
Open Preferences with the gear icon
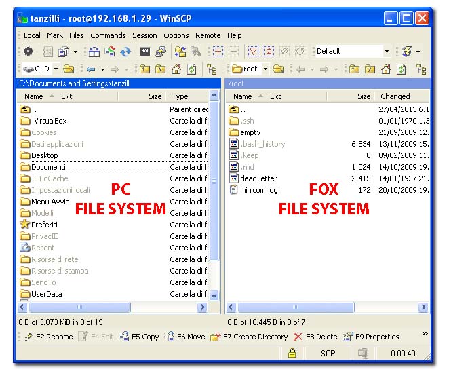pyautogui.click(x=28, y=52)
